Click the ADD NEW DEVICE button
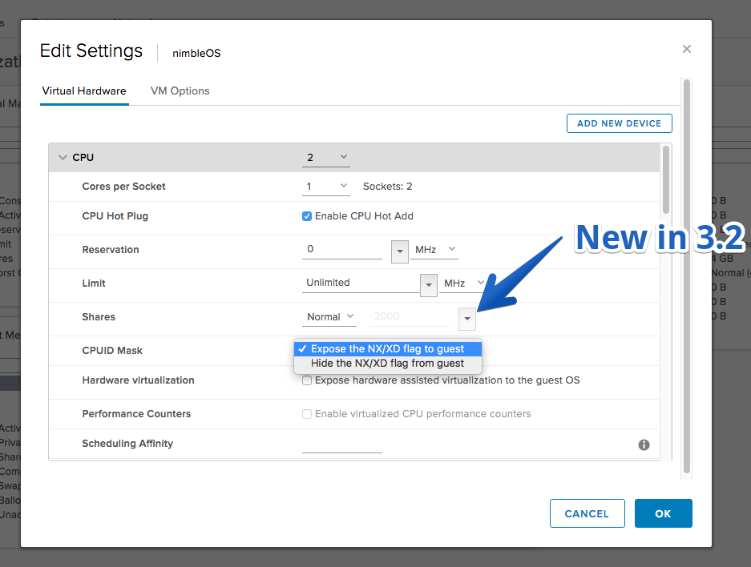The image size is (751, 567). pyautogui.click(x=620, y=123)
